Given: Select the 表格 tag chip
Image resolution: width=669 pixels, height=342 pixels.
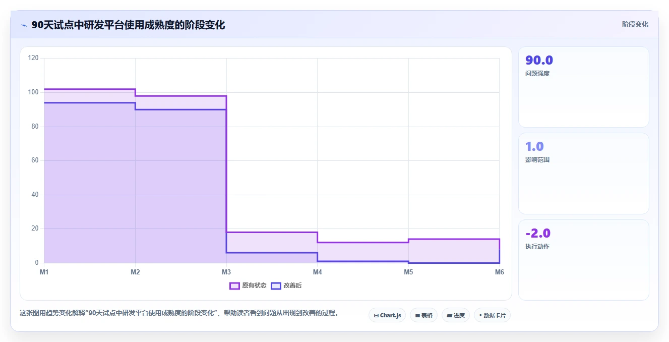Looking at the screenshot, I should click(x=423, y=315).
